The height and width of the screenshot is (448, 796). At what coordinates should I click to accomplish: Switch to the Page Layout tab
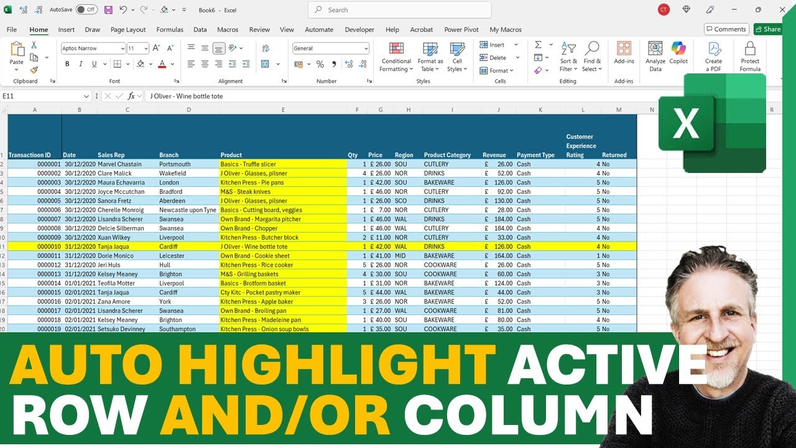pyautogui.click(x=128, y=29)
